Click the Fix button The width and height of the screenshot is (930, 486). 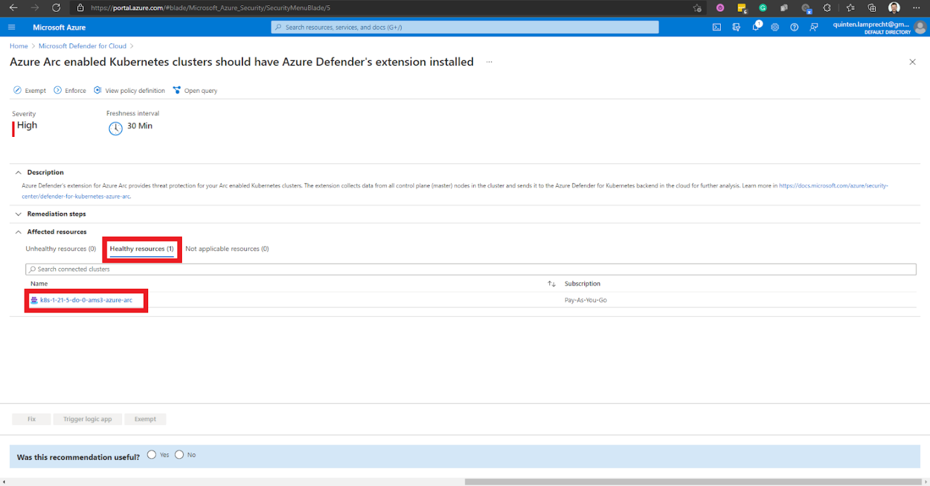pos(31,419)
